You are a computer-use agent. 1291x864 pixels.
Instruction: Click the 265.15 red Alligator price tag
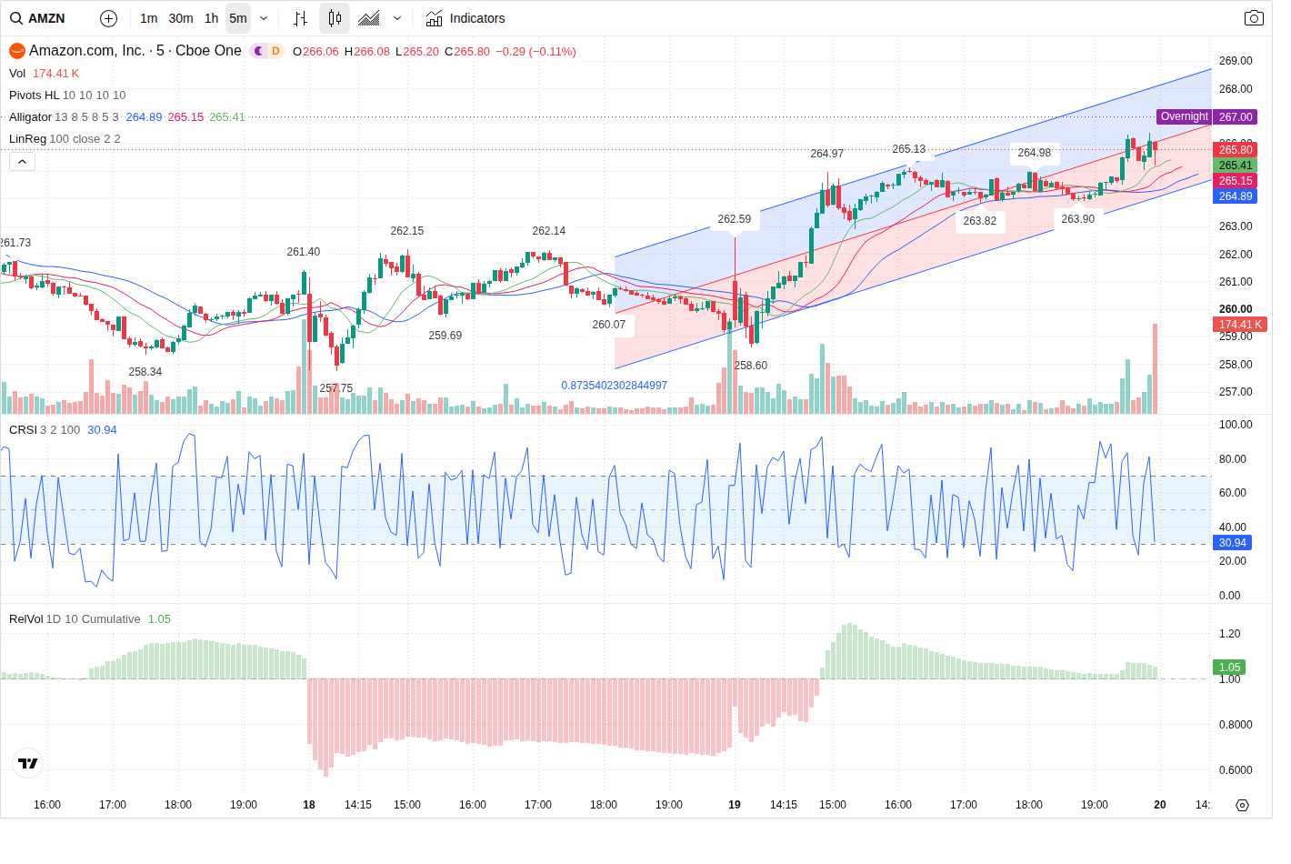1236,181
